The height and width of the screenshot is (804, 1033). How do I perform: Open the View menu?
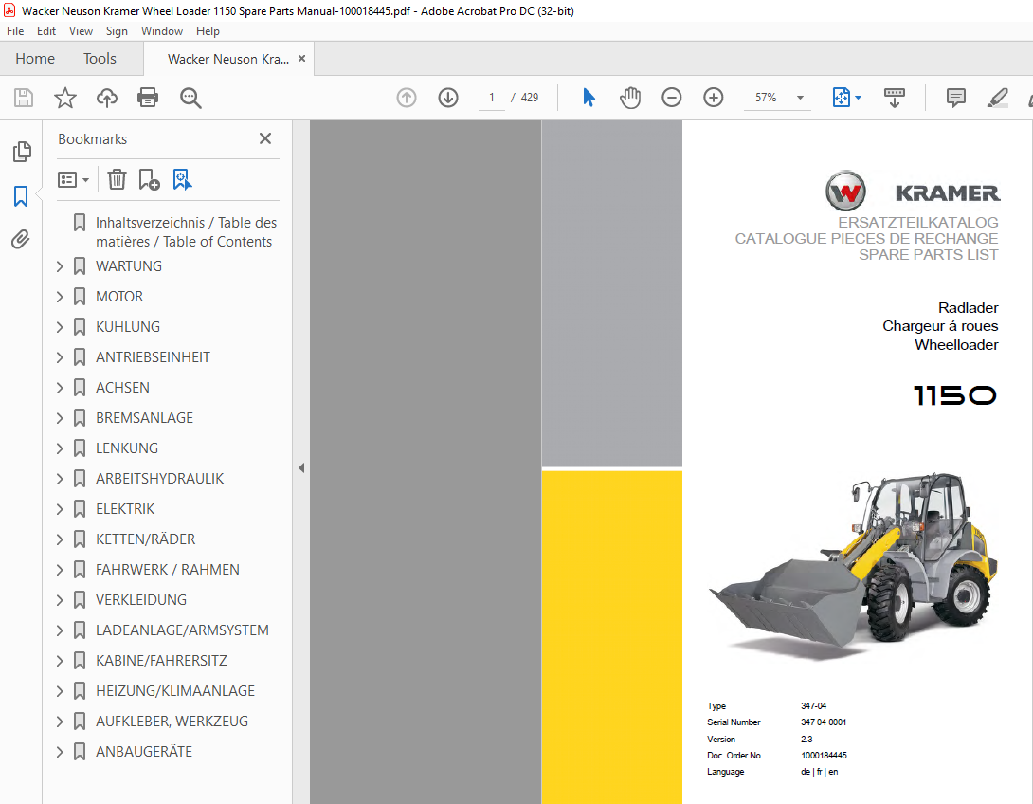pos(81,31)
